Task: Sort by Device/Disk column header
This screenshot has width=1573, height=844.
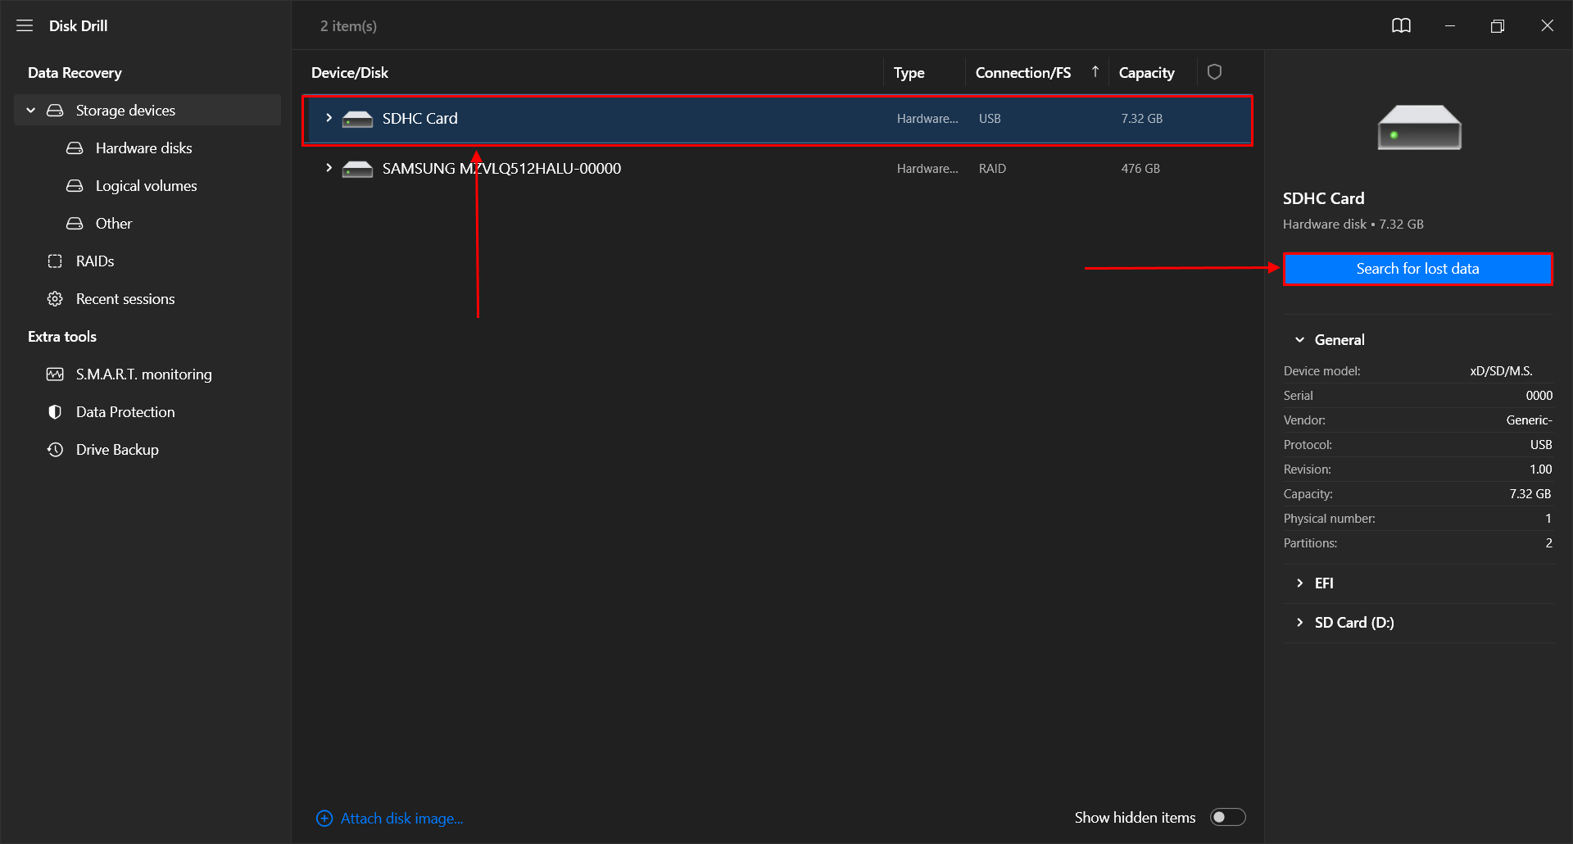Action: click(x=350, y=72)
